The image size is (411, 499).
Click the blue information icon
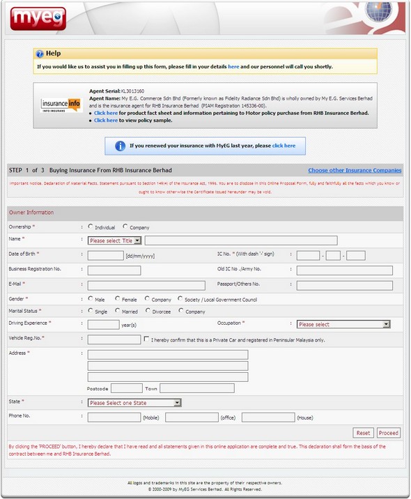click(121, 146)
